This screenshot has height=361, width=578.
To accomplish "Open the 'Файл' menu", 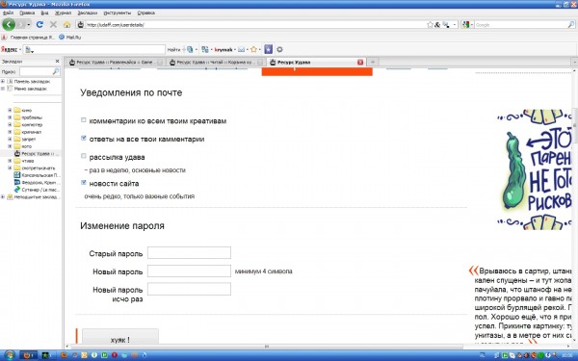I will 8,13.
